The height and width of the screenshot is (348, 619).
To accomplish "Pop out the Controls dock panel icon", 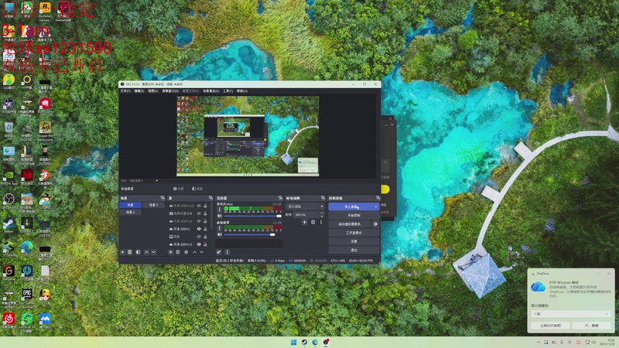I will pos(378,198).
